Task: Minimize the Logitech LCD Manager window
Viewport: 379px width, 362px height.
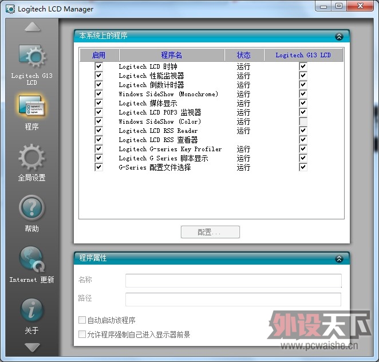Action: 323,6
